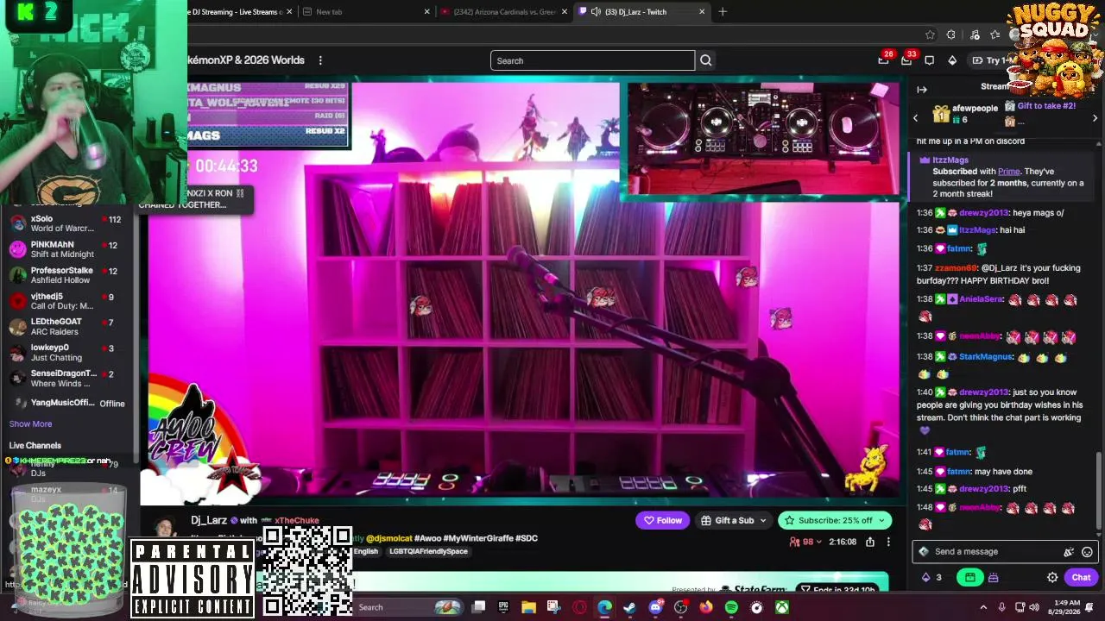Viewport: 1105px width, 621px height.
Task: Close the New tab browser tab
Action: 426,12
